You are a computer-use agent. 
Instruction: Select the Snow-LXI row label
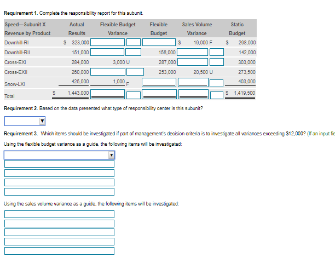click(15, 84)
